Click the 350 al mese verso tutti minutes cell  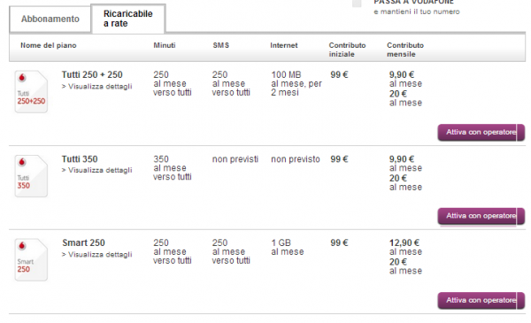point(173,168)
